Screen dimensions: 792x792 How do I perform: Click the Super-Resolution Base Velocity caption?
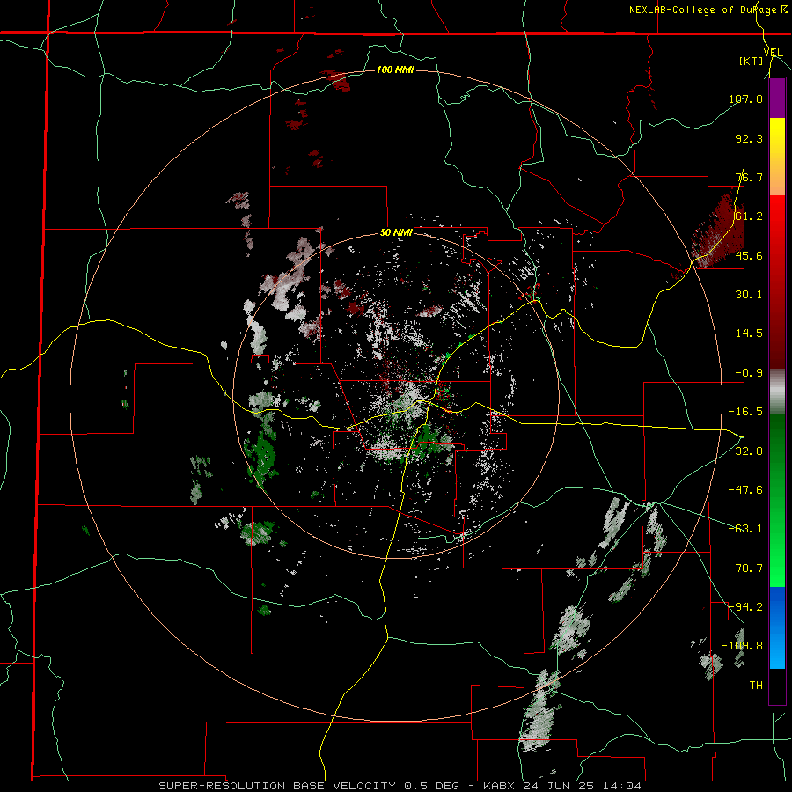coord(400,786)
